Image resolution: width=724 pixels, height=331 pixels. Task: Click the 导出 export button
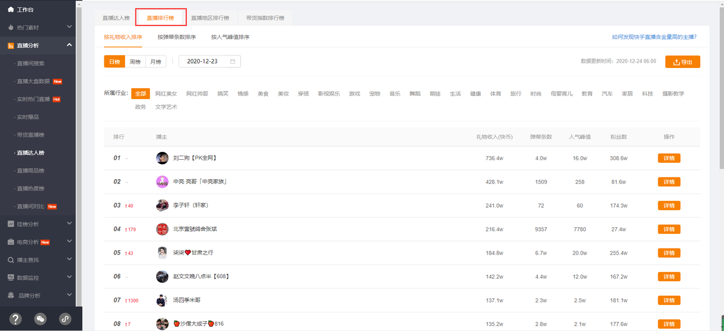pyautogui.click(x=683, y=62)
